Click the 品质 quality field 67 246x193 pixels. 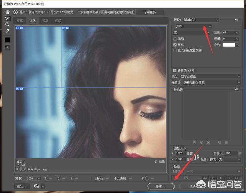coord(229,33)
